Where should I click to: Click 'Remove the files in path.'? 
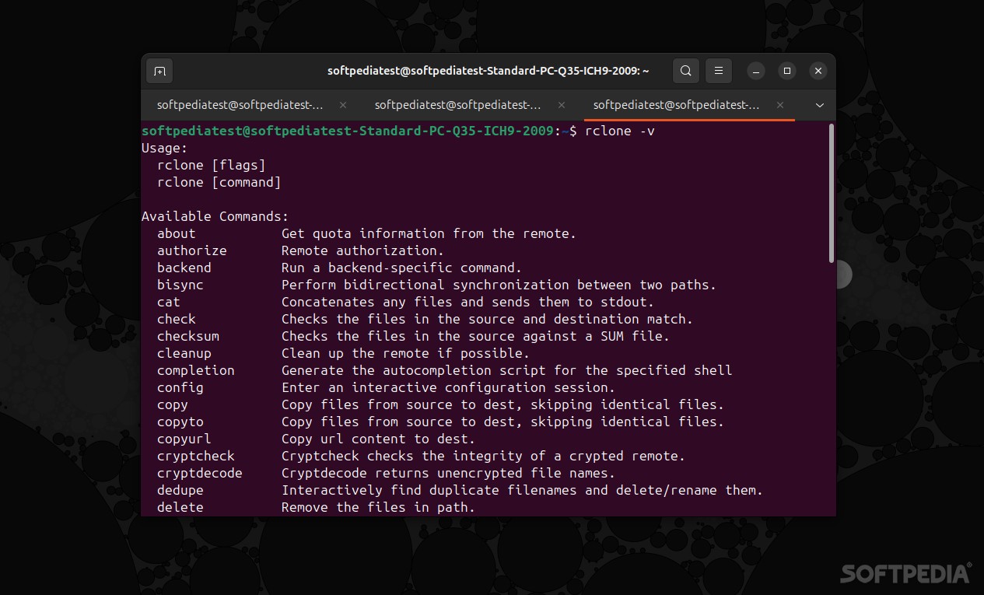click(x=379, y=507)
